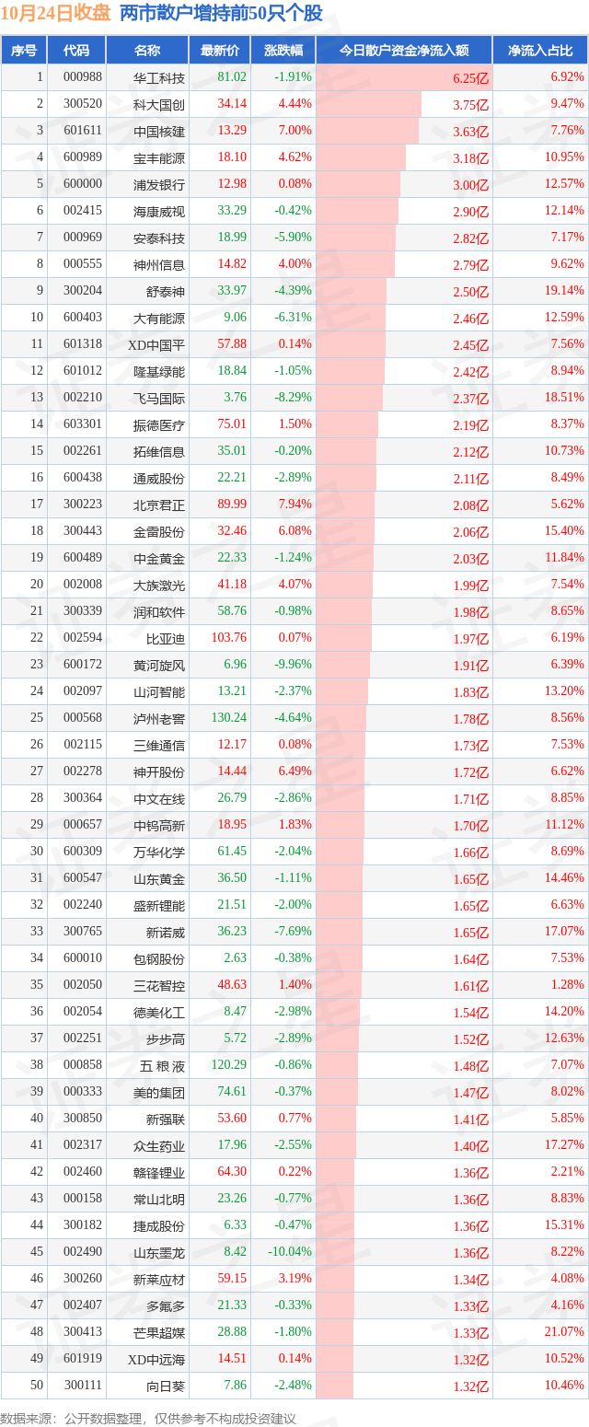Viewport: 589px width, 1427px height.
Task: Click the 代码 column header
Action: click(76, 51)
